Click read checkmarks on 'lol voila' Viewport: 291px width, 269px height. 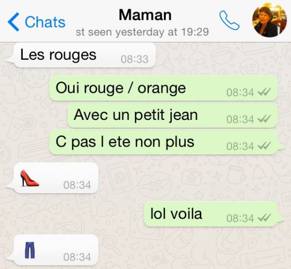click(x=264, y=218)
